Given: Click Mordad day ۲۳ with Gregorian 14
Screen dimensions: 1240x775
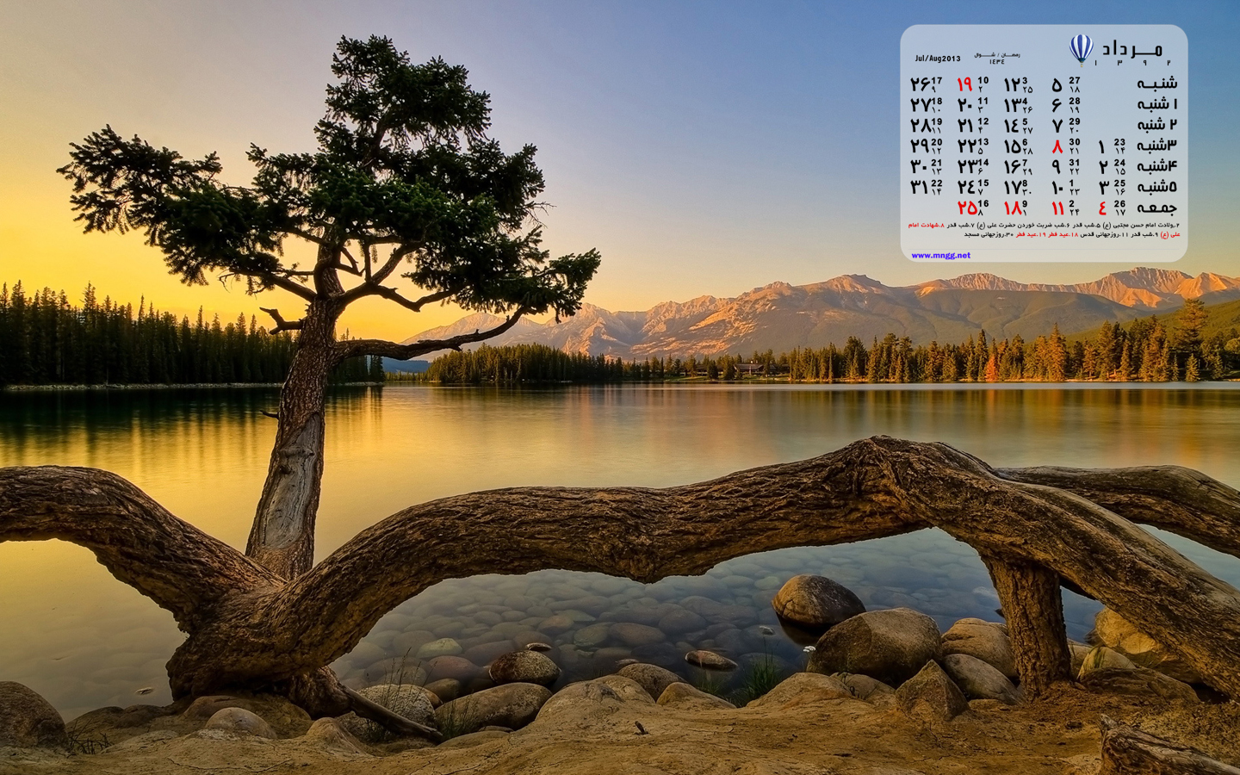Looking at the screenshot, I should pos(972,167).
